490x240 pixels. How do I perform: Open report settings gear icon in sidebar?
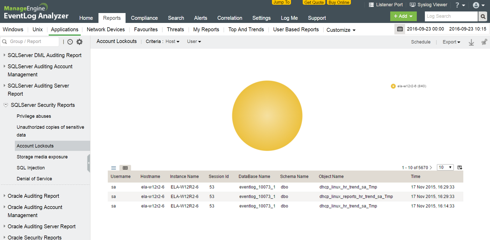click(79, 42)
